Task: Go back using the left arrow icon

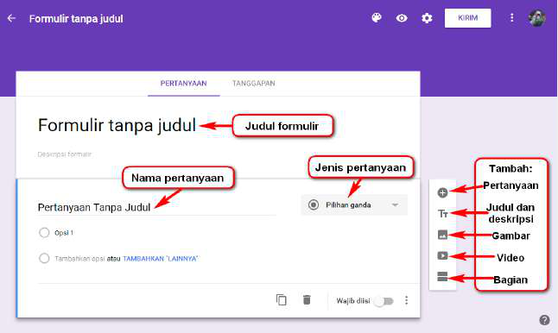Action: coord(11,18)
